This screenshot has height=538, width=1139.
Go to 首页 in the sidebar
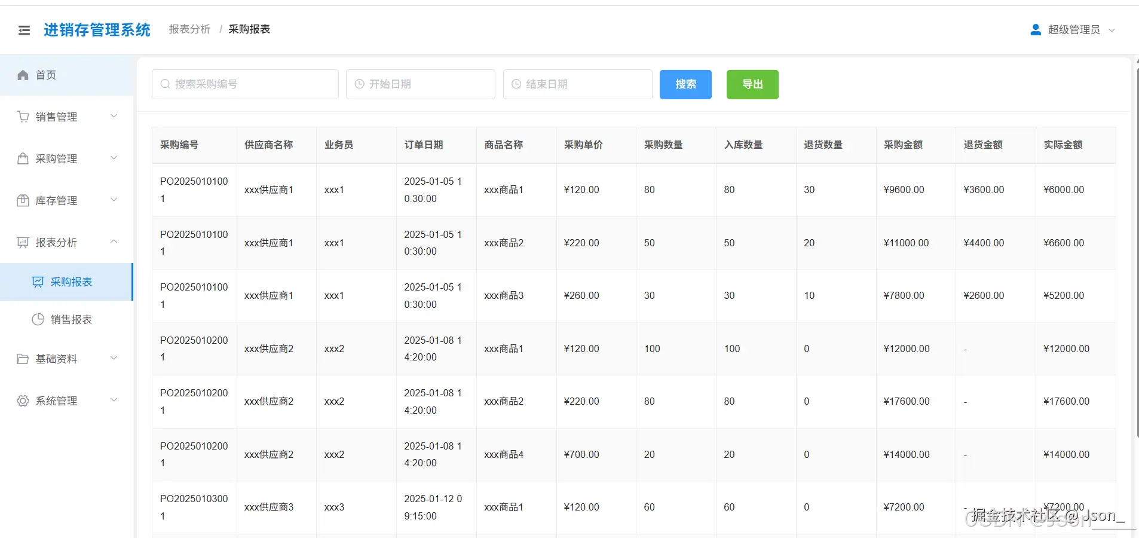tap(66, 75)
